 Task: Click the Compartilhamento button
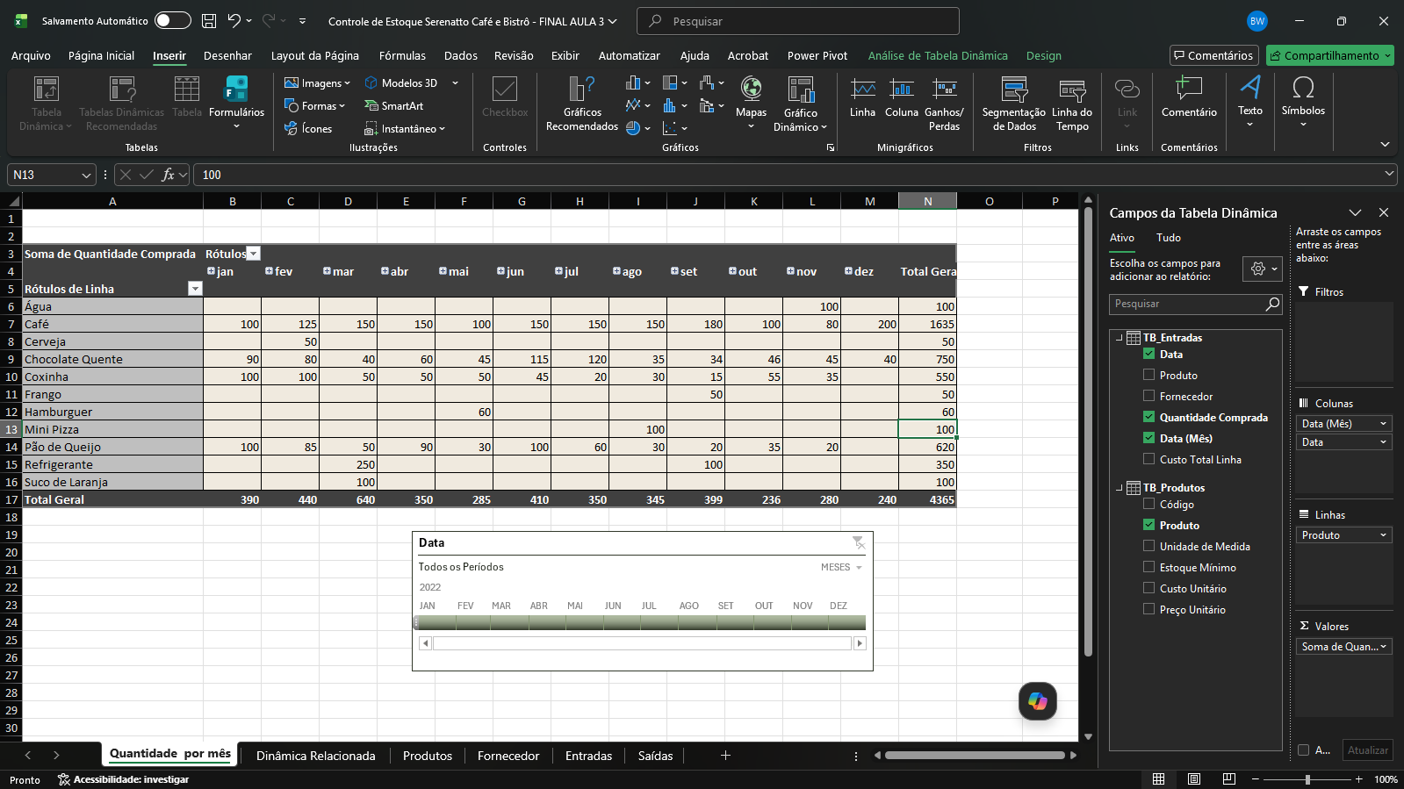[1329, 55]
